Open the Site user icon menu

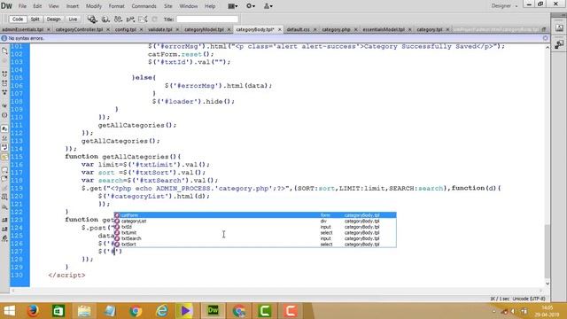click(x=268, y=6)
